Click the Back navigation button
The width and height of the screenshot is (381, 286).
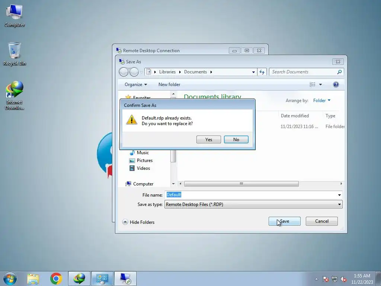[x=124, y=72]
